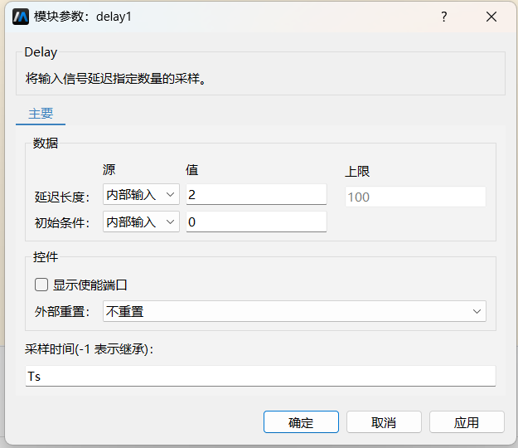Viewport: 518px width, 448px height.
Task: Click the 应用 button
Action: pyautogui.click(x=467, y=422)
